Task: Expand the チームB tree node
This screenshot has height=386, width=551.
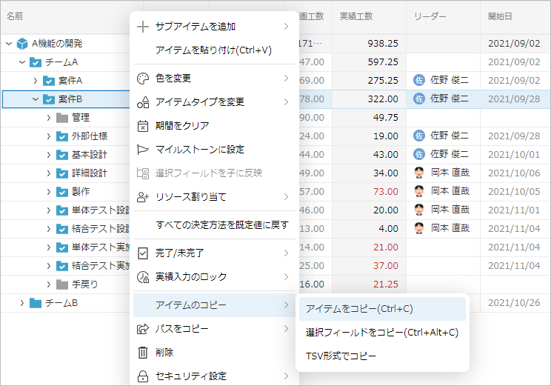Action: pos(22,303)
